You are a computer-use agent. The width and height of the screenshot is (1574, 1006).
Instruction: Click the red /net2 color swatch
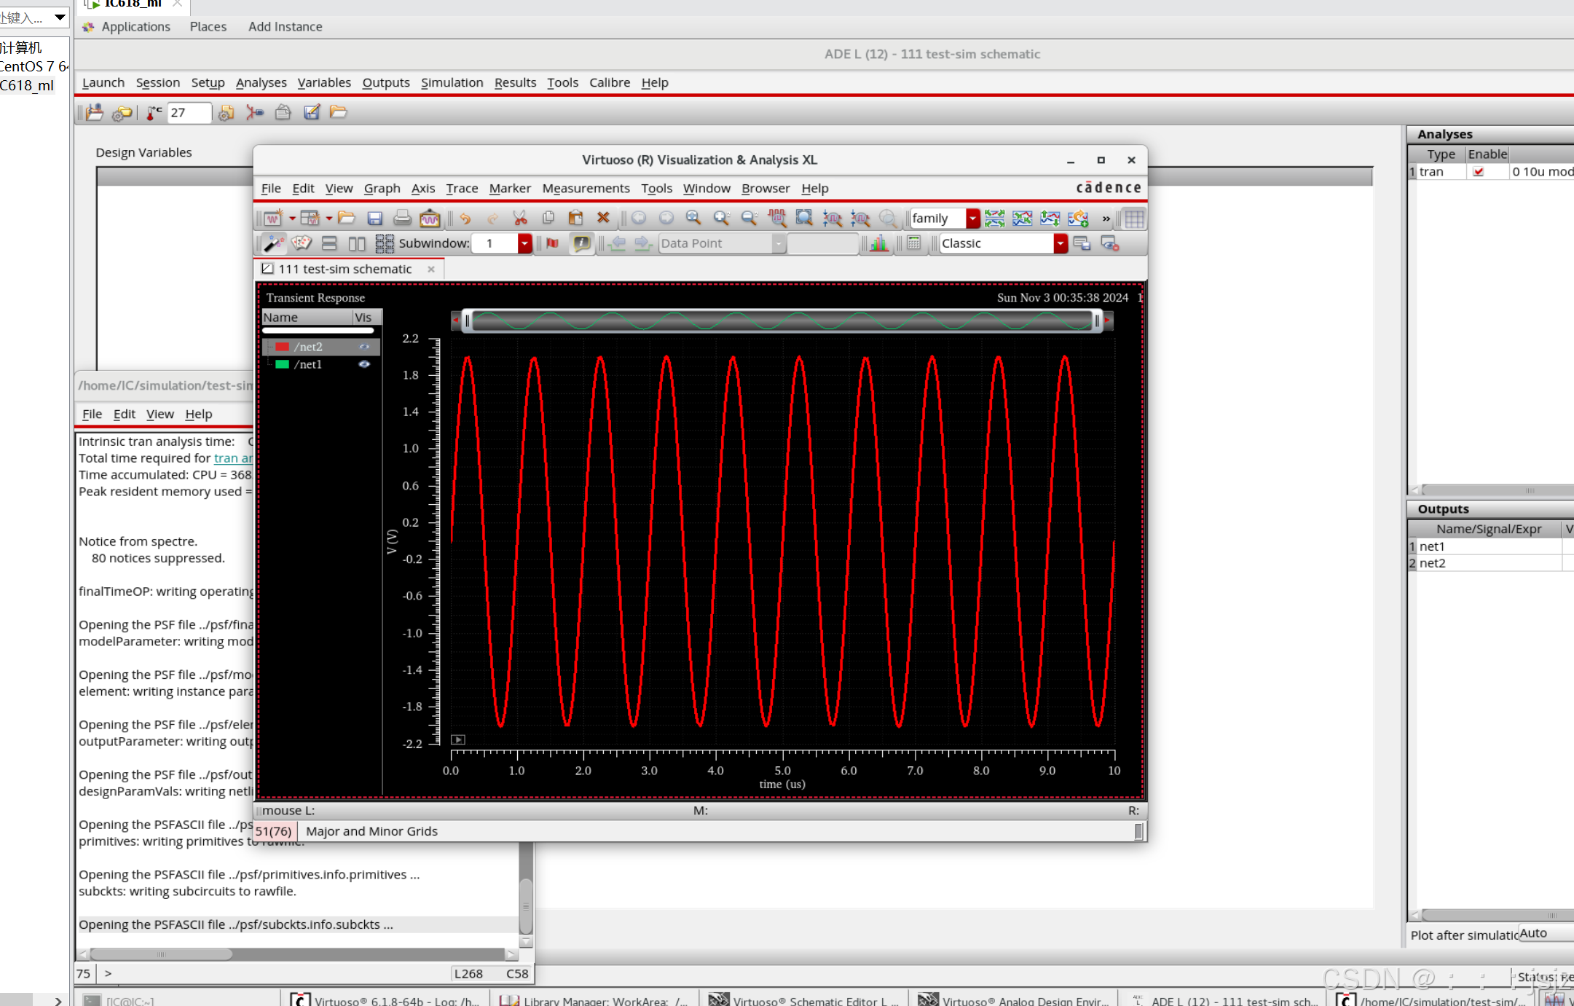point(282,347)
